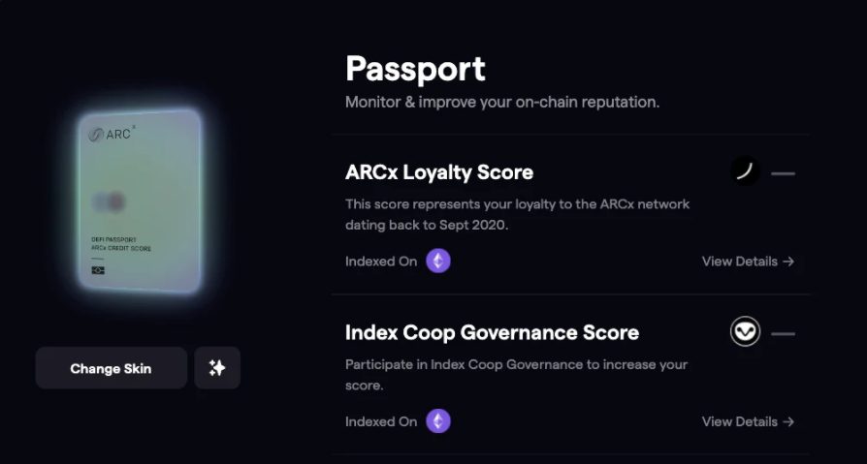Click the Change Skin button
The width and height of the screenshot is (867, 464).
pos(112,368)
